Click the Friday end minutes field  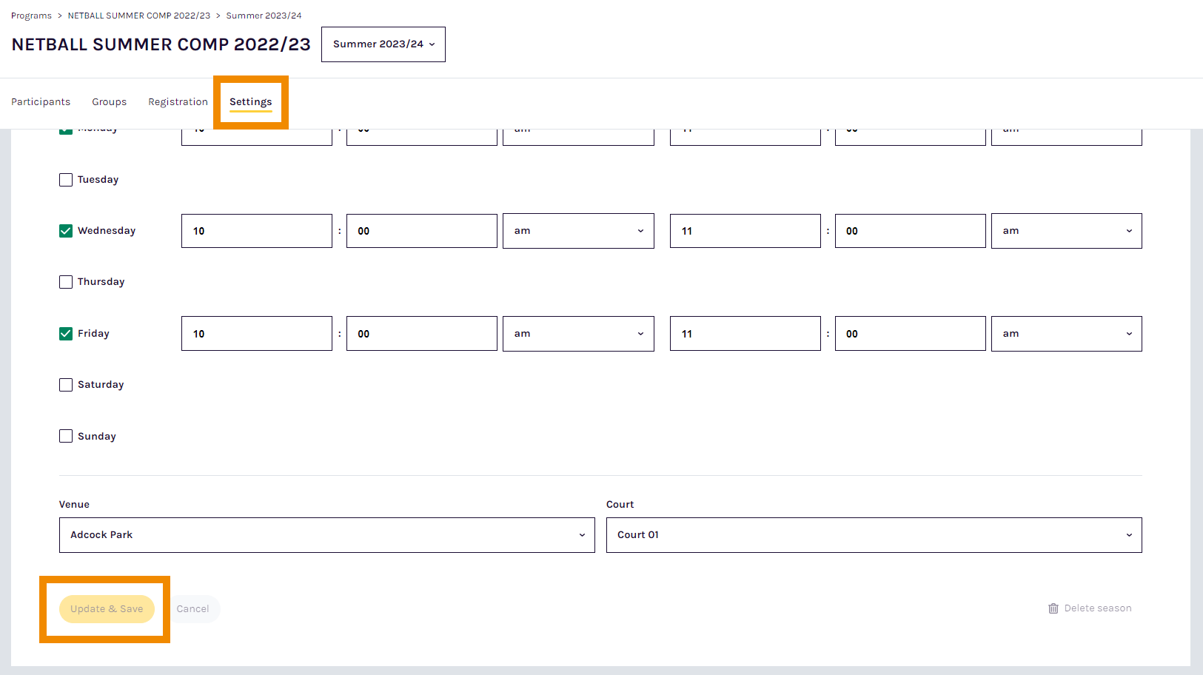click(x=910, y=334)
